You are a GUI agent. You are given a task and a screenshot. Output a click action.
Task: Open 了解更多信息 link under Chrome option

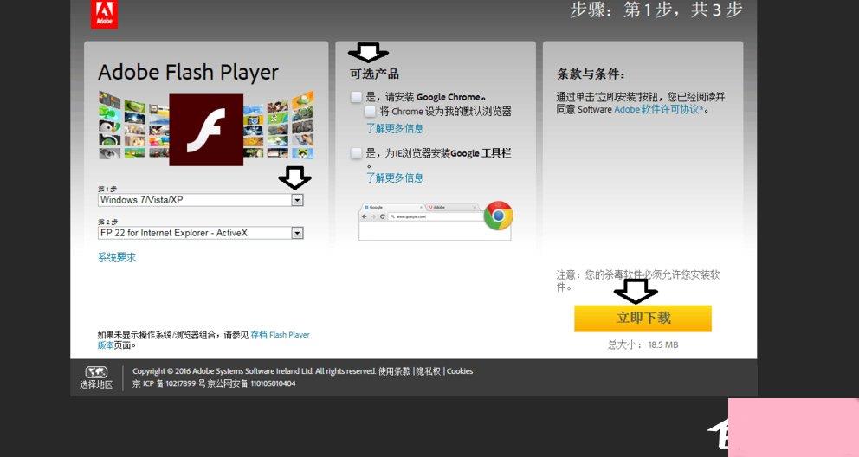(x=395, y=129)
